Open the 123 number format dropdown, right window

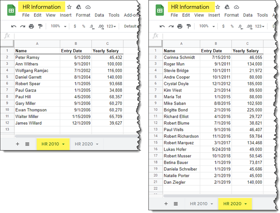click(x=260, y=26)
